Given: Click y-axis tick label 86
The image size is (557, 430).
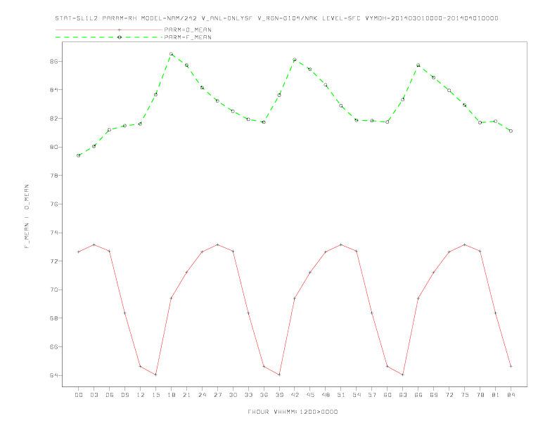Looking at the screenshot, I should pos(53,61).
